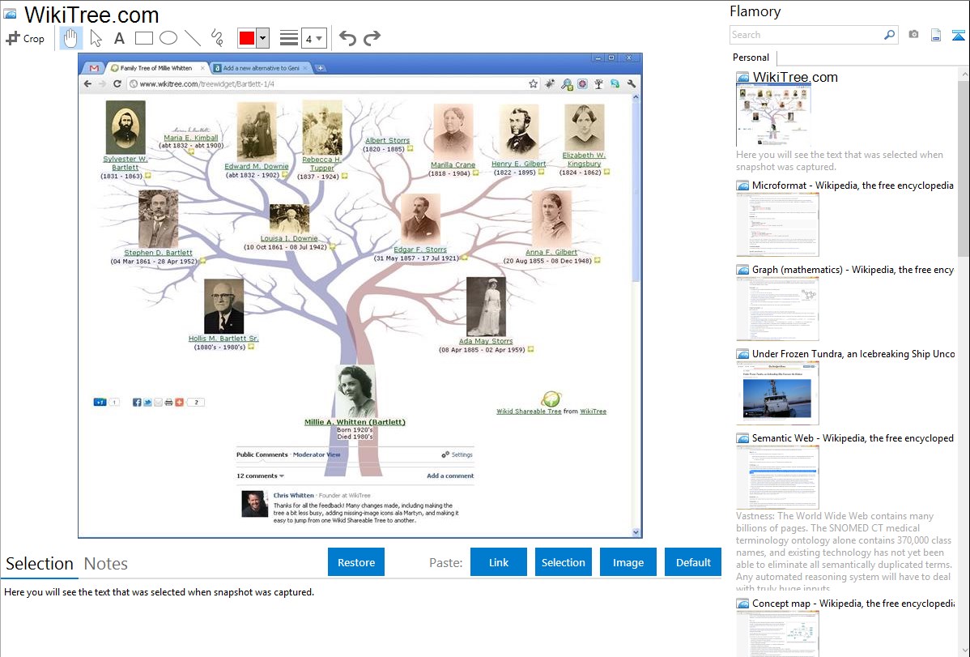Select the Crop tool
The width and height of the screenshot is (970, 657).
[25, 38]
